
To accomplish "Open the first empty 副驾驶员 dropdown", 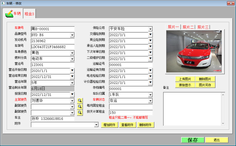I will click(72, 107).
